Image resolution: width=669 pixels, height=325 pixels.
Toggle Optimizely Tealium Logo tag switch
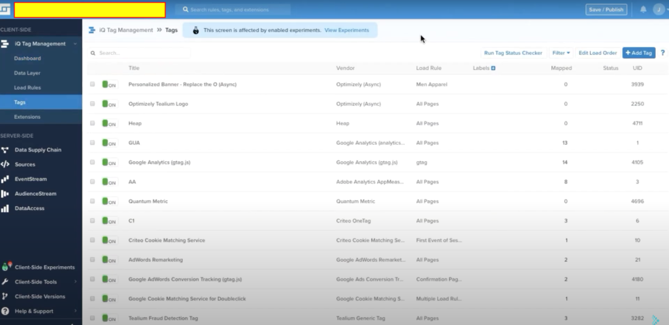(109, 104)
